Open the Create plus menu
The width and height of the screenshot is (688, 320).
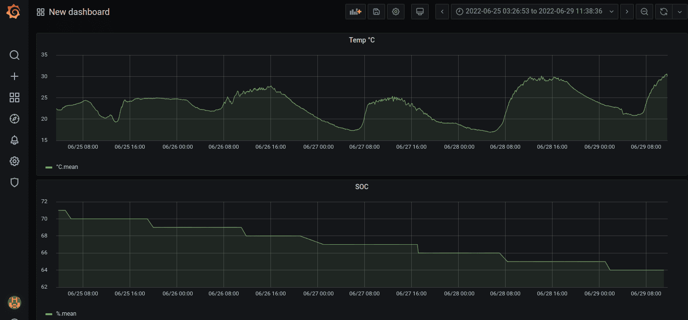coord(15,76)
